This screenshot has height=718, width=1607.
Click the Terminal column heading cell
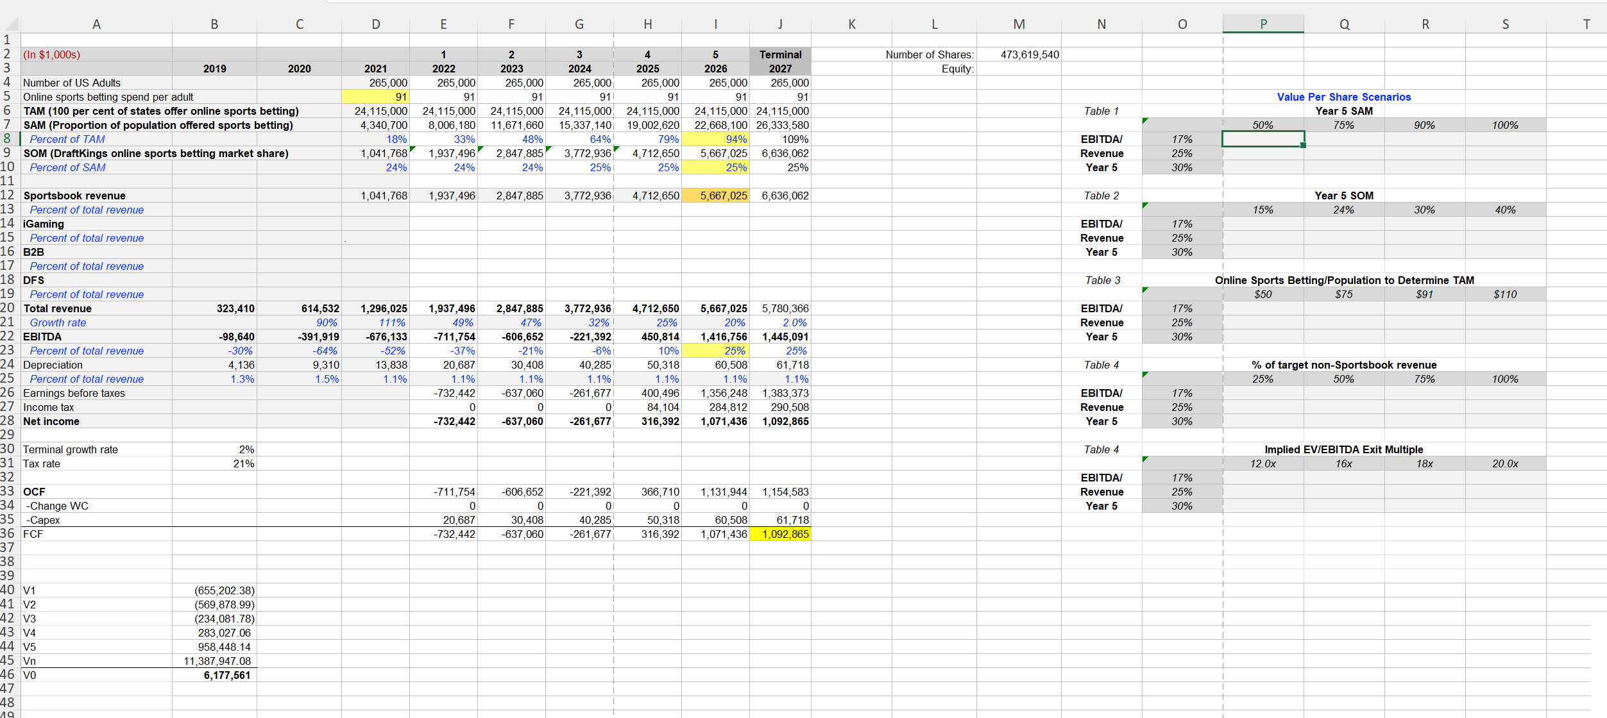tap(780, 54)
